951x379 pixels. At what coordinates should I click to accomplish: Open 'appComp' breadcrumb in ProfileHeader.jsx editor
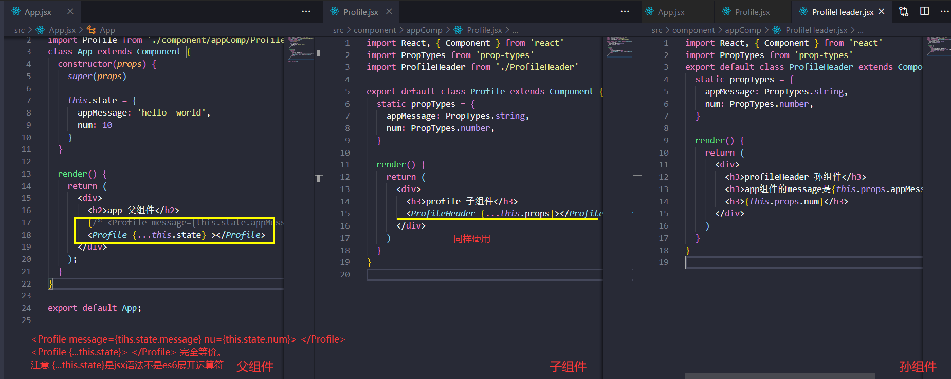coord(743,30)
